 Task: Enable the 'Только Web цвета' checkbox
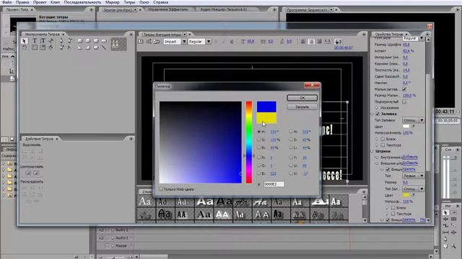pos(161,189)
